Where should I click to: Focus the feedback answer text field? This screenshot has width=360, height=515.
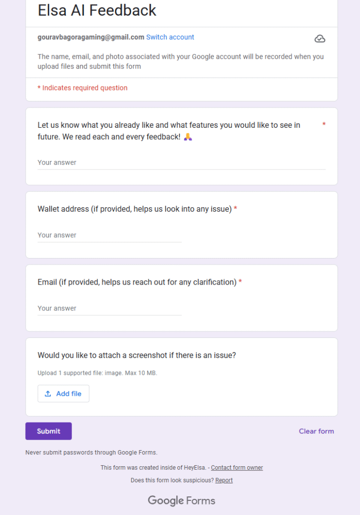pos(181,163)
